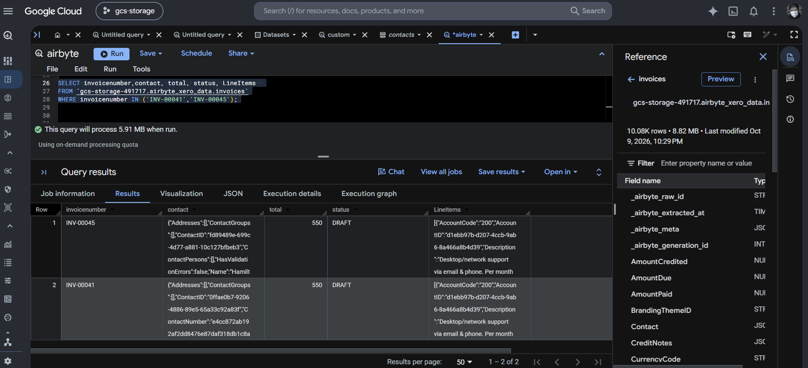Open the comments icon in right rail
Screen dimensions: 808x368
[x=790, y=78]
